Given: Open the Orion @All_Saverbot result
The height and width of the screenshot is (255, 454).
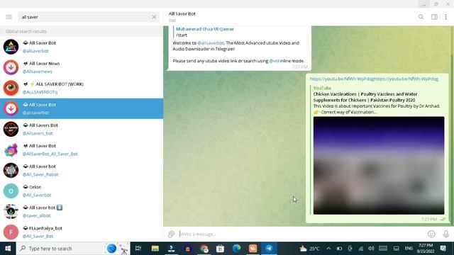Looking at the screenshot, I should point(82,191).
